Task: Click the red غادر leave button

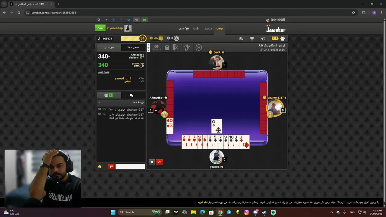Action: click(x=159, y=162)
